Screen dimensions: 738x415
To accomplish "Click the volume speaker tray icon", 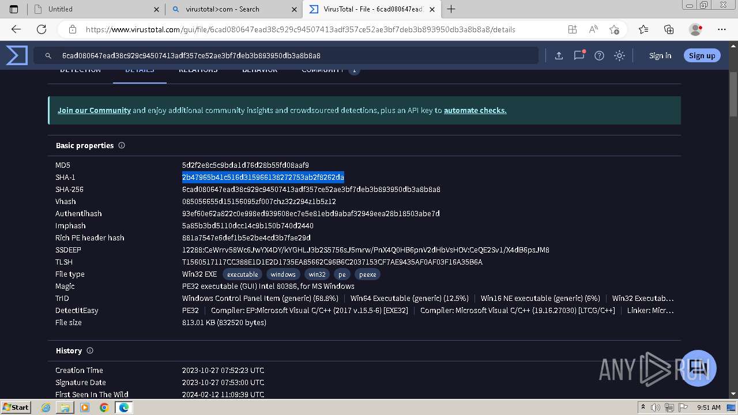I will pos(656,408).
